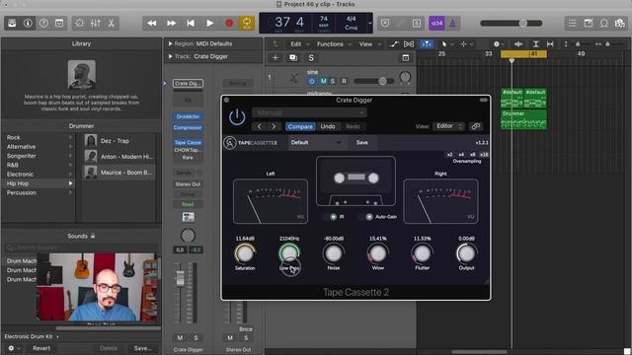Open Smart Controls dial button
Viewport: 632px width, 355px height.
[x=79, y=24]
